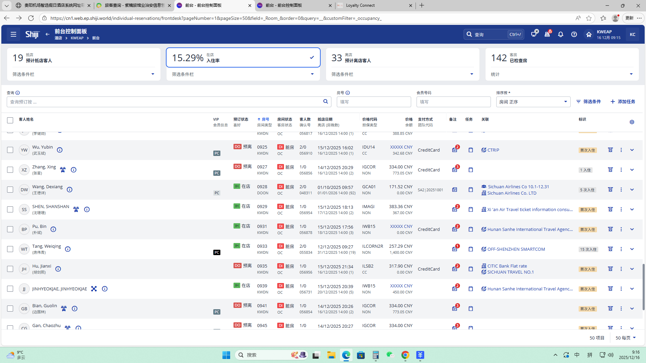Open the table settings gear icon
This screenshot has width=646, height=363.
pyautogui.click(x=632, y=122)
